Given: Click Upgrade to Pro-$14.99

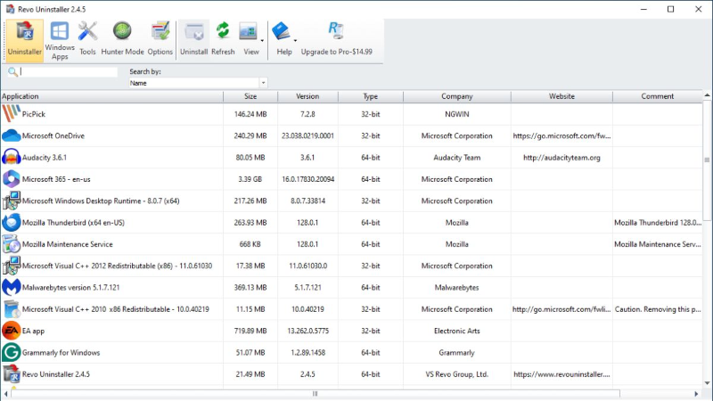Looking at the screenshot, I should [x=337, y=40].
